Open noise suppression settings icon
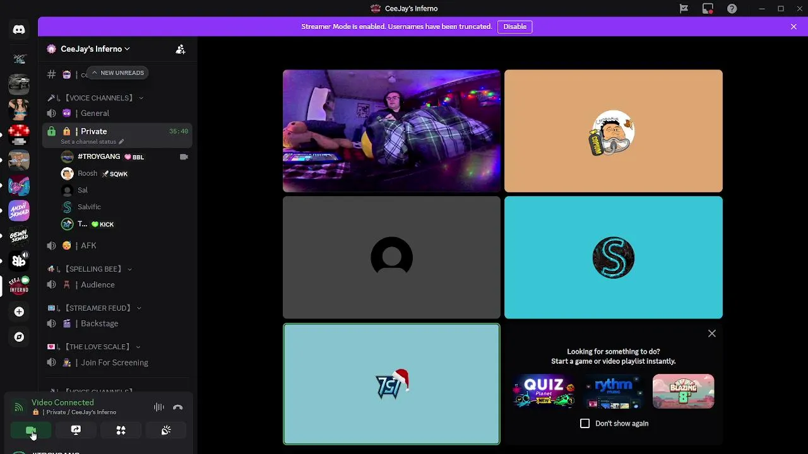The width and height of the screenshot is (808, 454). (158, 407)
